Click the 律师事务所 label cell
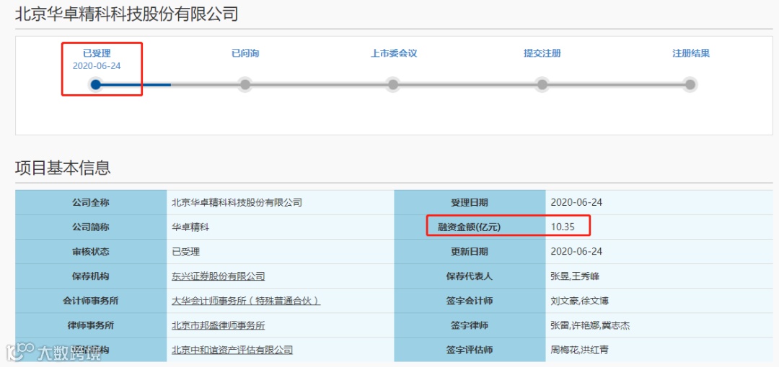 tap(91, 325)
